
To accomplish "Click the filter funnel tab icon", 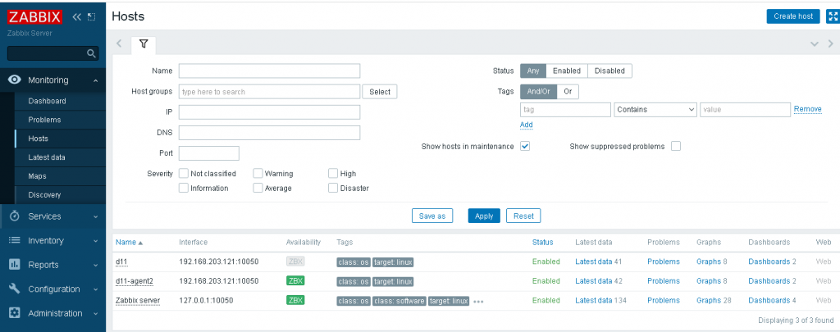I will 144,44.
